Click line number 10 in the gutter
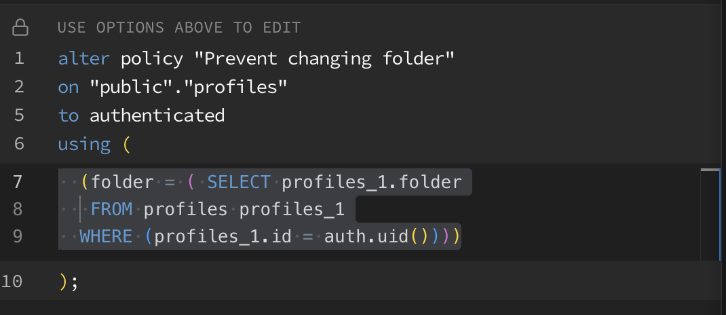 coord(13,281)
